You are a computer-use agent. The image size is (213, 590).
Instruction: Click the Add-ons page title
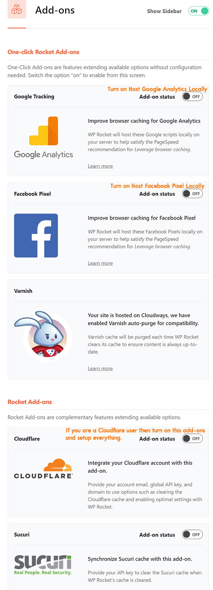(55, 10)
